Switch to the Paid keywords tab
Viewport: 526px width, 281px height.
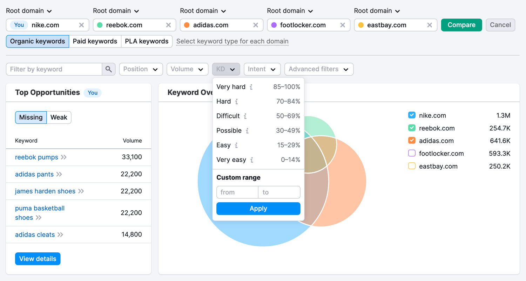[x=95, y=41]
